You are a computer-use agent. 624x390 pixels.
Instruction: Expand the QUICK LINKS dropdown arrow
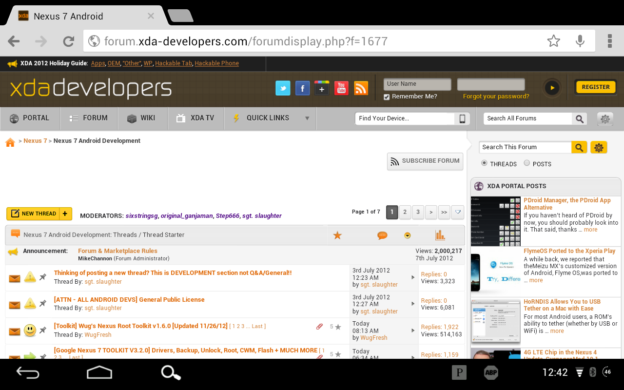tap(307, 118)
